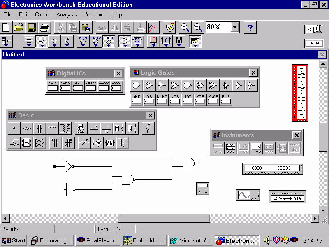Open the Mixed ICs parts bin
Viewport: 329px width, 247px height.
[96, 41]
